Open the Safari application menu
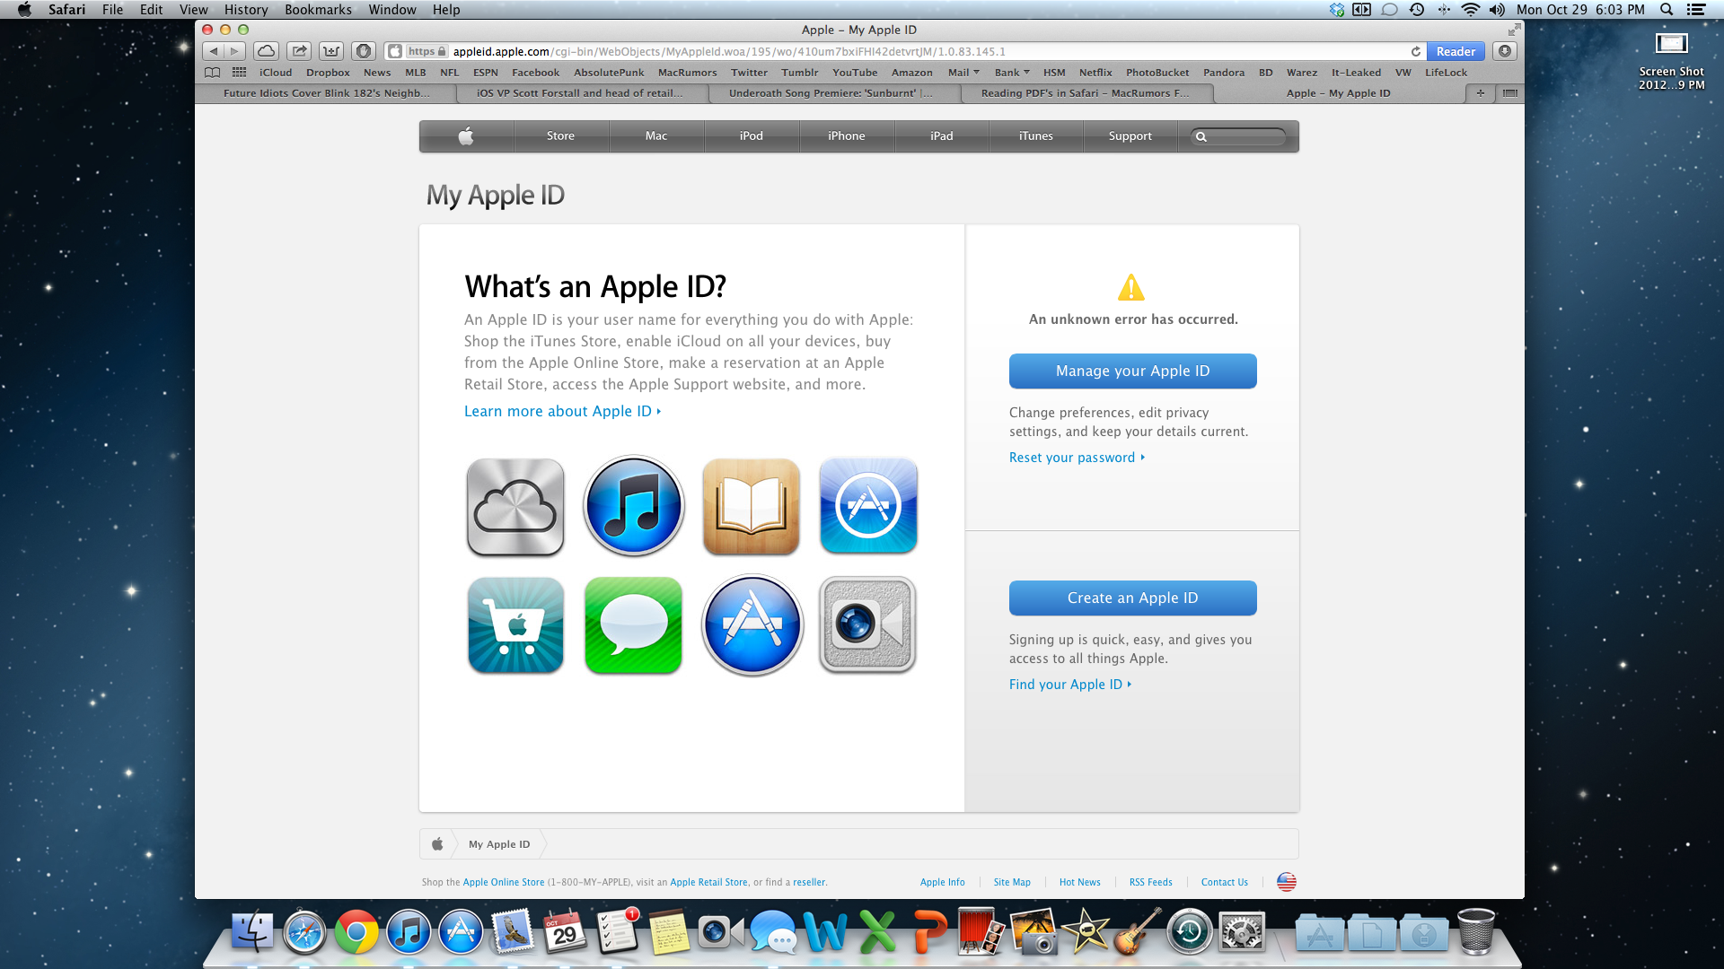This screenshot has width=1724, height=969. (67, 10)
